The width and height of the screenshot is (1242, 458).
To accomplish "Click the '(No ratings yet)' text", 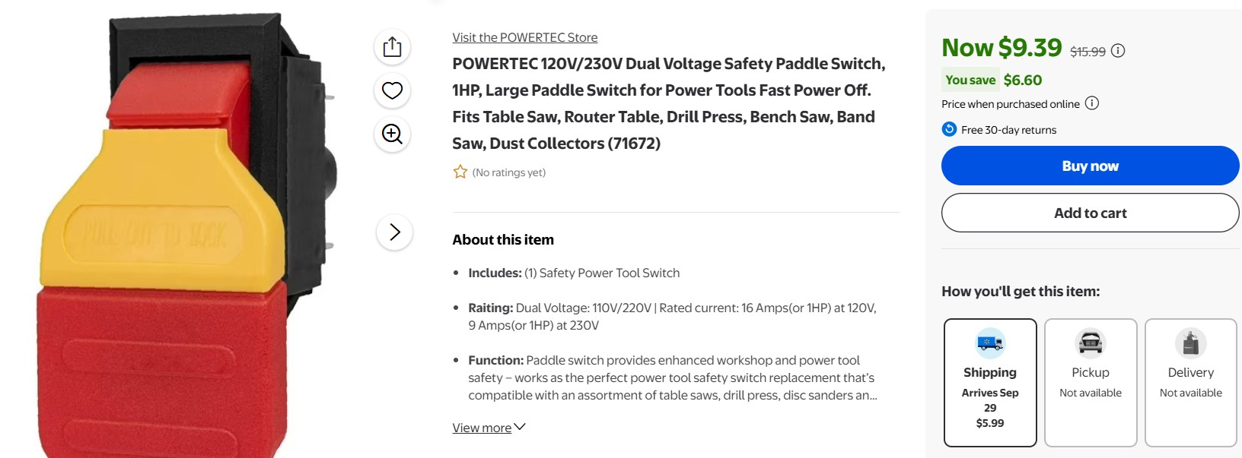I will click(x=508, y=172).
